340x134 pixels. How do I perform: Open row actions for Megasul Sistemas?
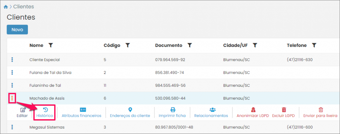12,127
